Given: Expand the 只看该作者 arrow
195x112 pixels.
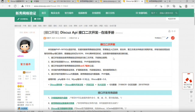Looking at the screenshot, I should point(78,38).
